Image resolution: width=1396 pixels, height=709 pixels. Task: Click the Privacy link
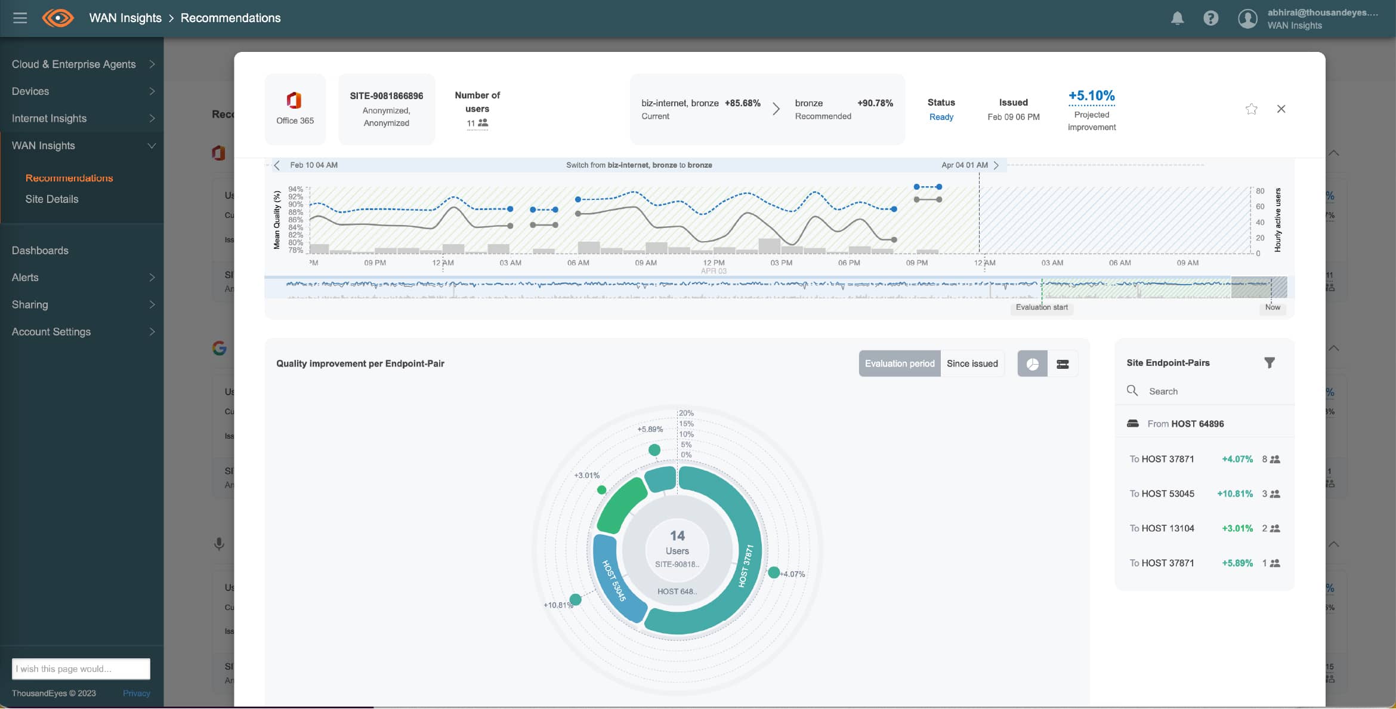click(136, 693)
